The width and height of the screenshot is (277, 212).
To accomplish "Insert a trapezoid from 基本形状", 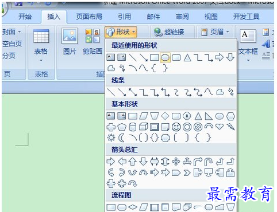I will coord(154,116).
